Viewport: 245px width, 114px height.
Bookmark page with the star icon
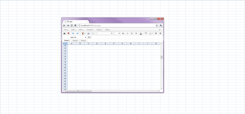pos(157,26)
